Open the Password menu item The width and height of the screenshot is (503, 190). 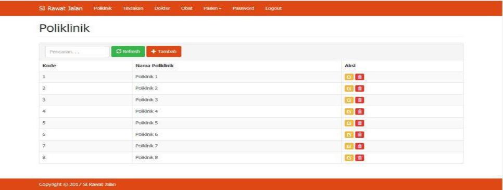point(243,8)
